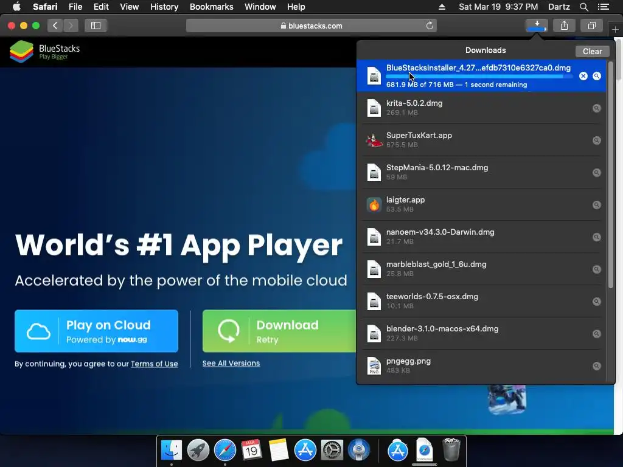This screenshot has width=623, height=467.
Task: Toggle the Safari downloads toolbar button
Action: [x=537, y=26]
